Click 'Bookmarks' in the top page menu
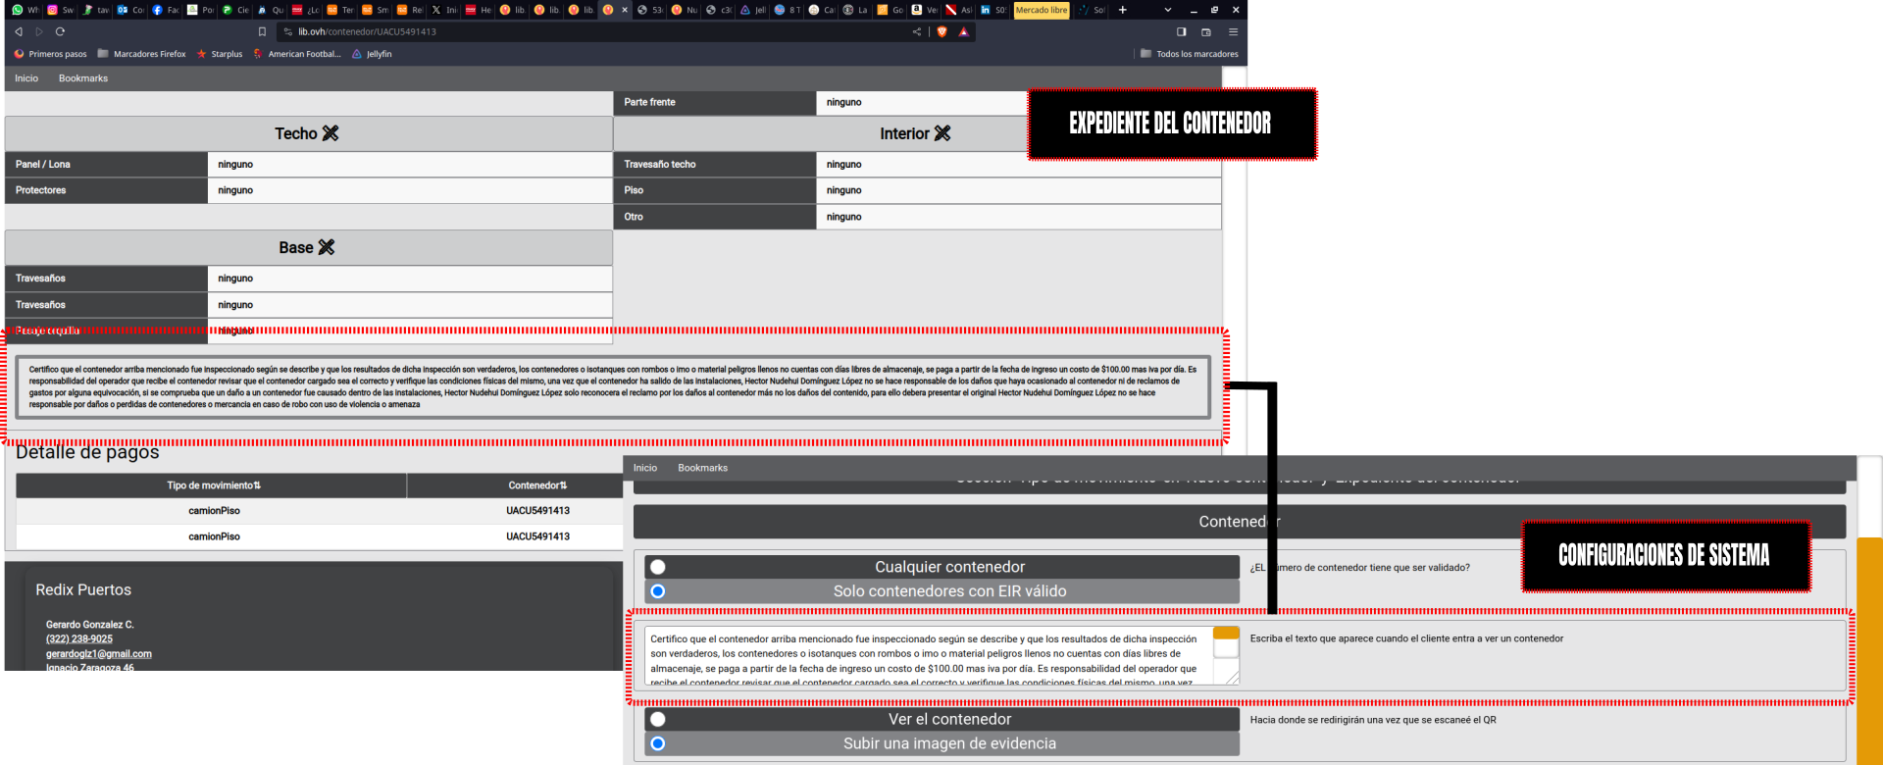The height and width of the screenshot is (765, 1883). pyautogui.click(x=83, y=78)
